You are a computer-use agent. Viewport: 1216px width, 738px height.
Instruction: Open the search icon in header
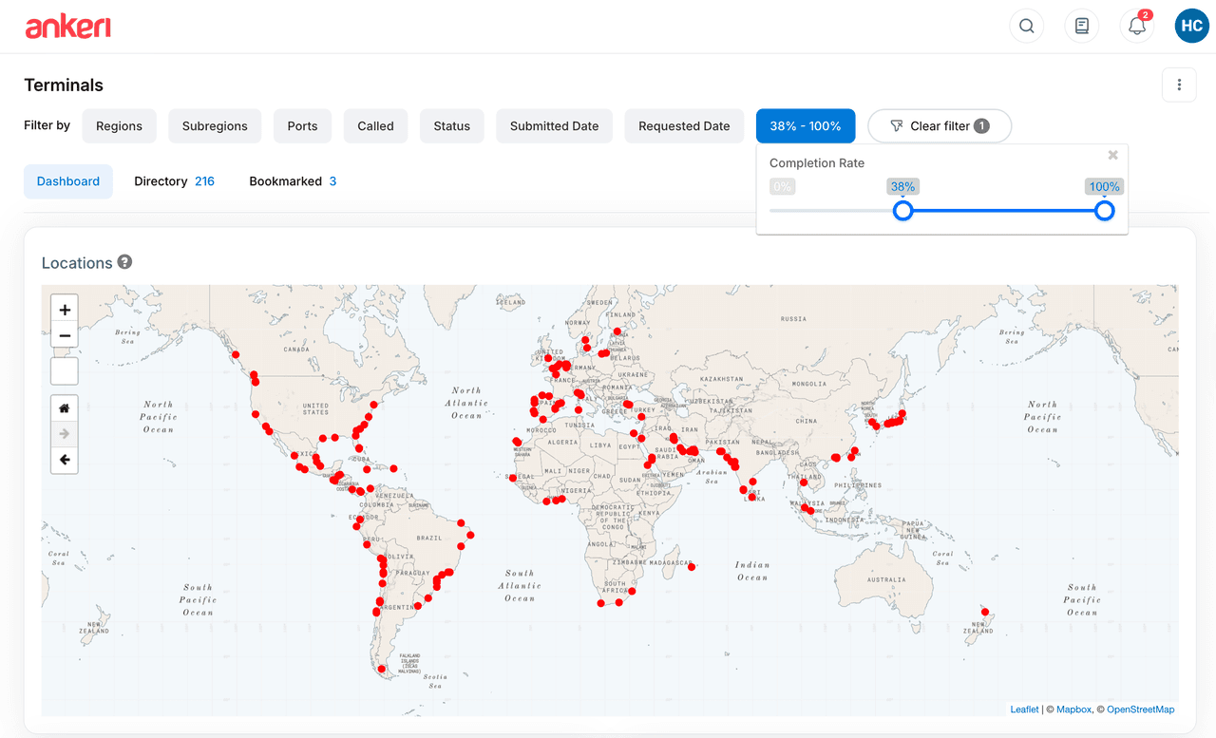(1026, 27)
